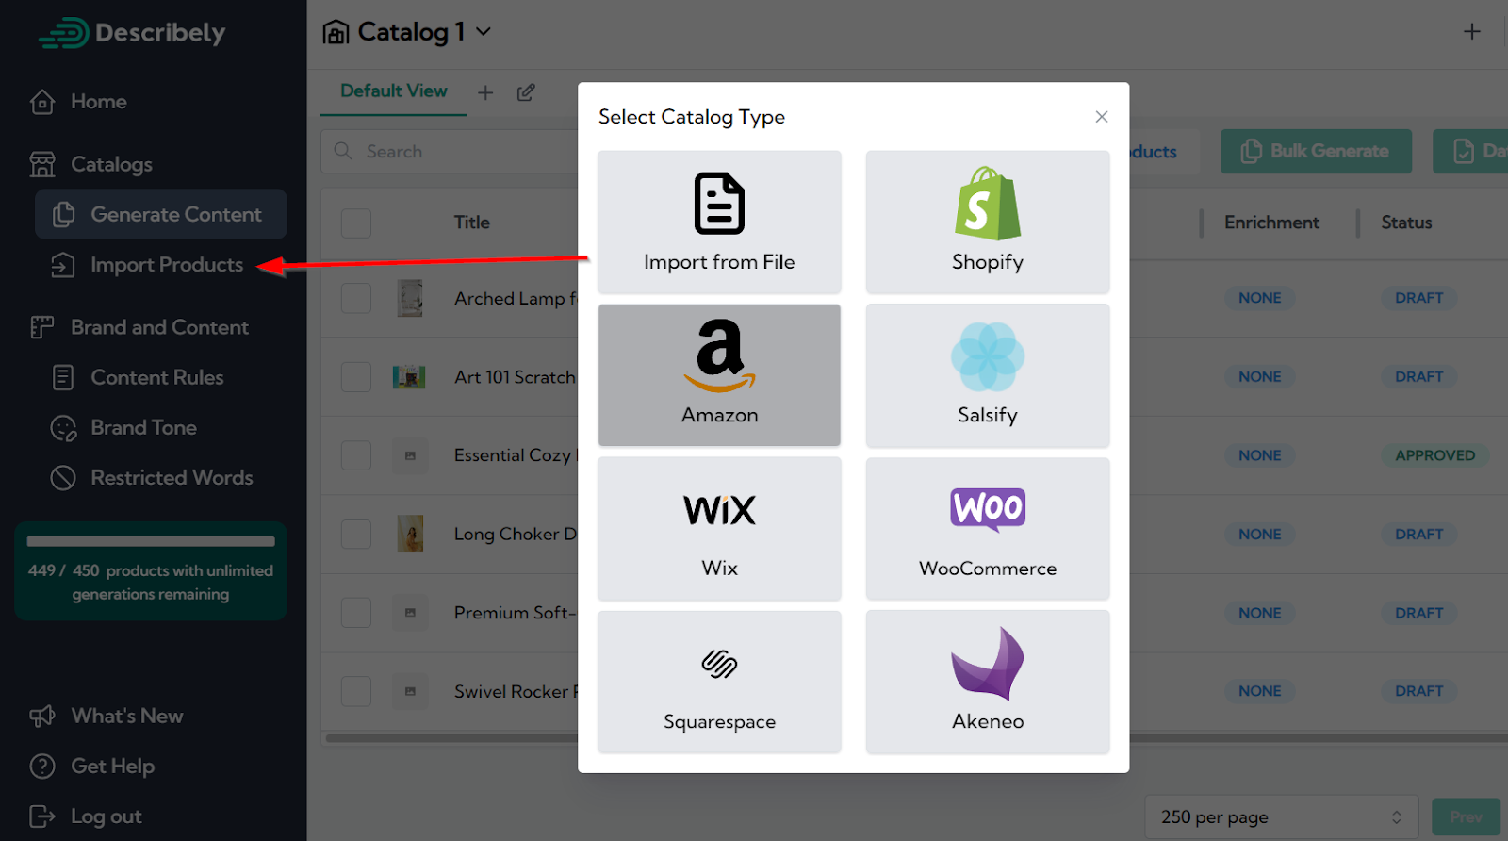Check the Premium Soft row checkbox
This screenshot has height=841, width=1508.
pos(356,613)
